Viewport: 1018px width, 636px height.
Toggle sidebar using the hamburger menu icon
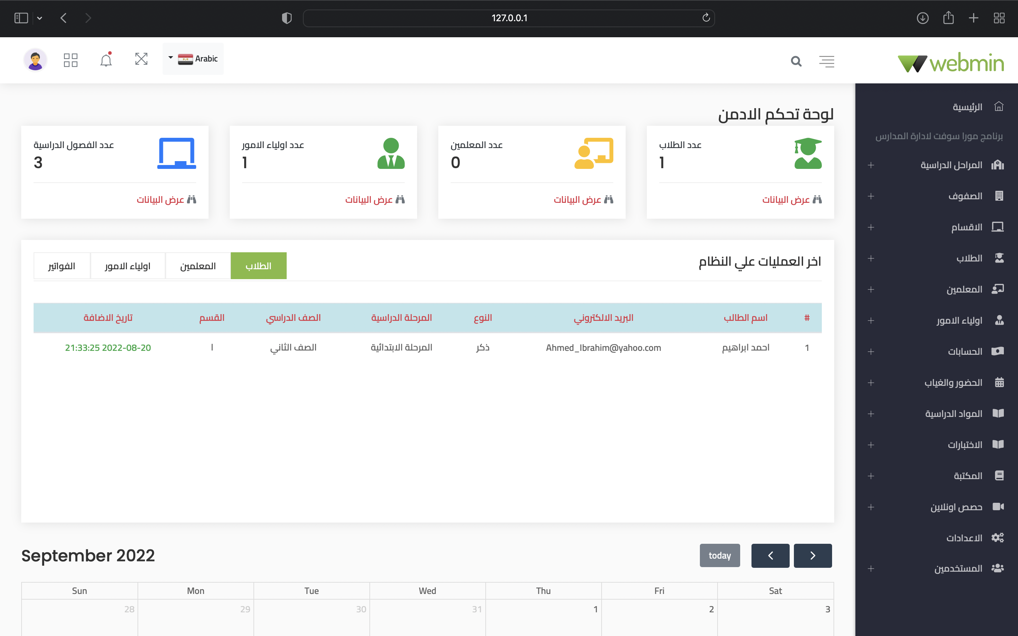tap(827, 61)
